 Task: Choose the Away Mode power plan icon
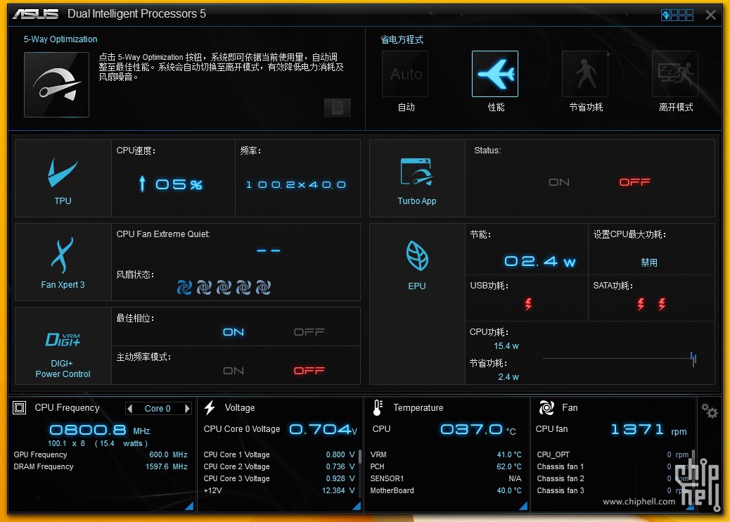675,74
